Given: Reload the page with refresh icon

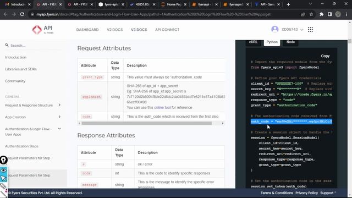Looking at the screenshot, I should tap(22, 14).
